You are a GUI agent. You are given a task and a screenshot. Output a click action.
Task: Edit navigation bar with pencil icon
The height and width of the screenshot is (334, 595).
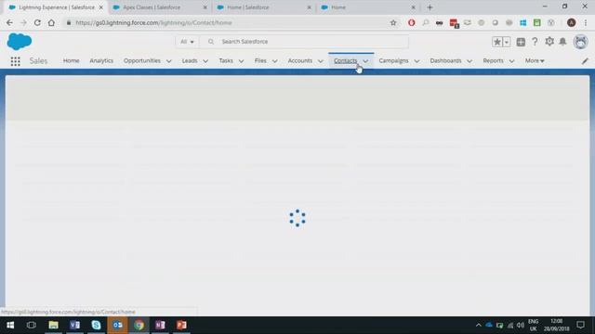click(585, 61)
